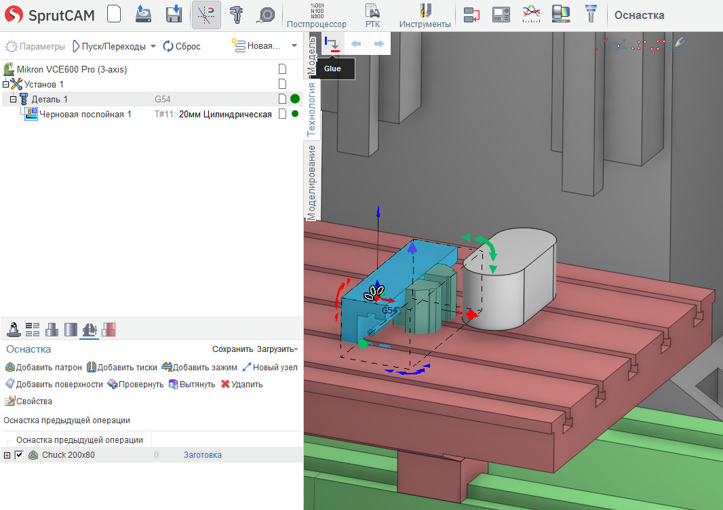Open the Загрузить dropdown
The image size is (723, 510).
277,349
